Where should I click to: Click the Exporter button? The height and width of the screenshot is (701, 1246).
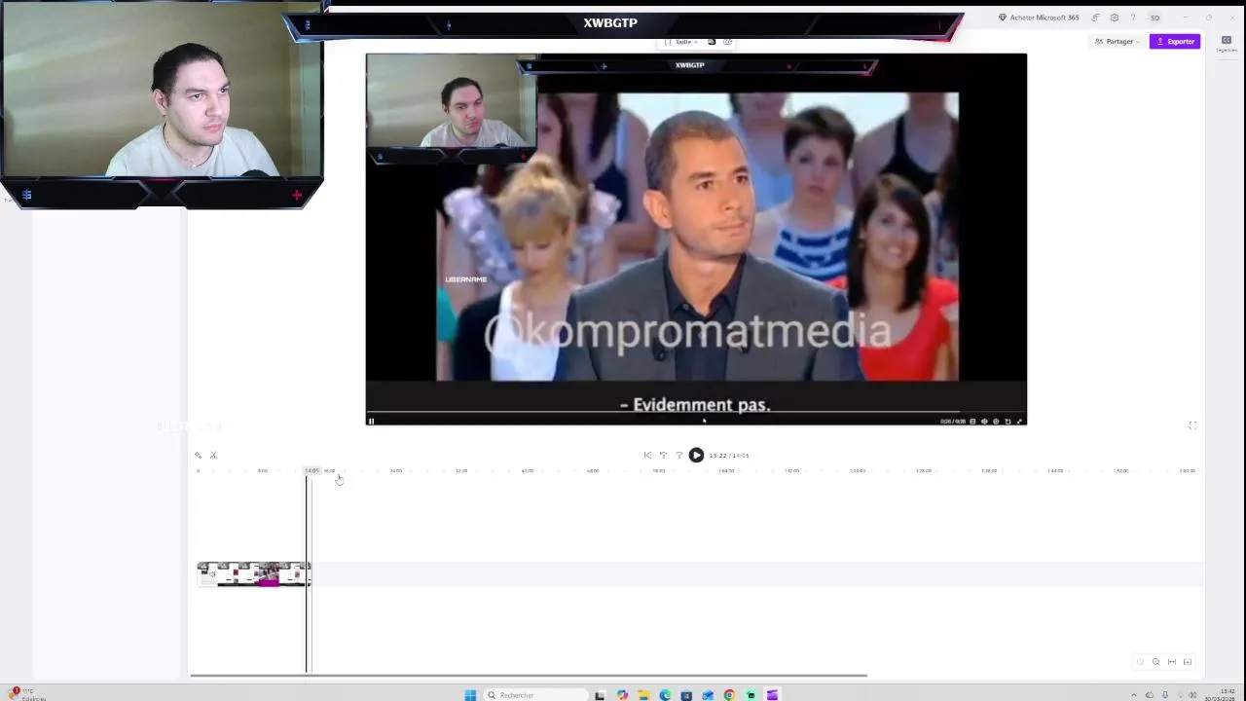click(1175, 42)
